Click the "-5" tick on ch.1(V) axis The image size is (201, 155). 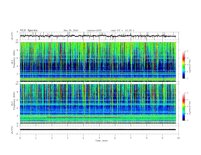point(17,40)
